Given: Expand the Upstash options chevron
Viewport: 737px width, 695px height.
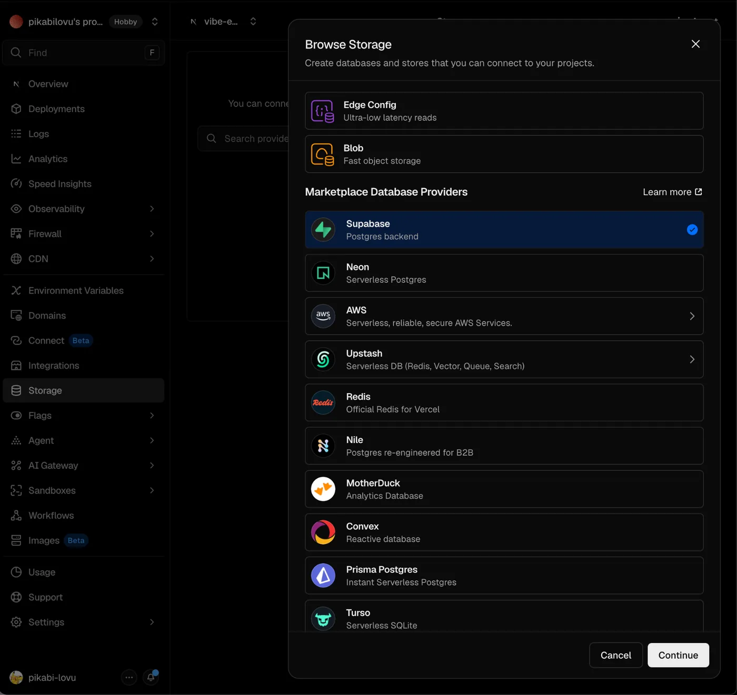Looking at the screenshot, I should 692,359.
